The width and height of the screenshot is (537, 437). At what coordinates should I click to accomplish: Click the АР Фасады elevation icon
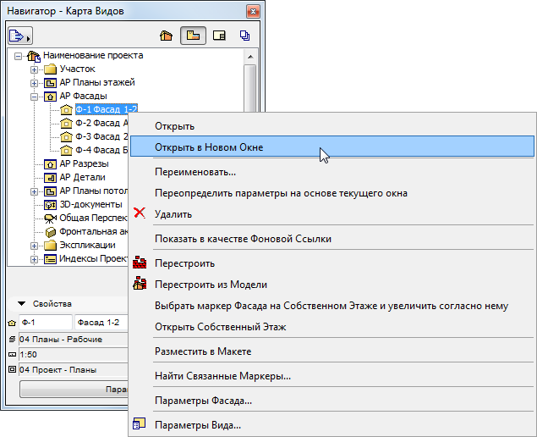coord(50,97)
